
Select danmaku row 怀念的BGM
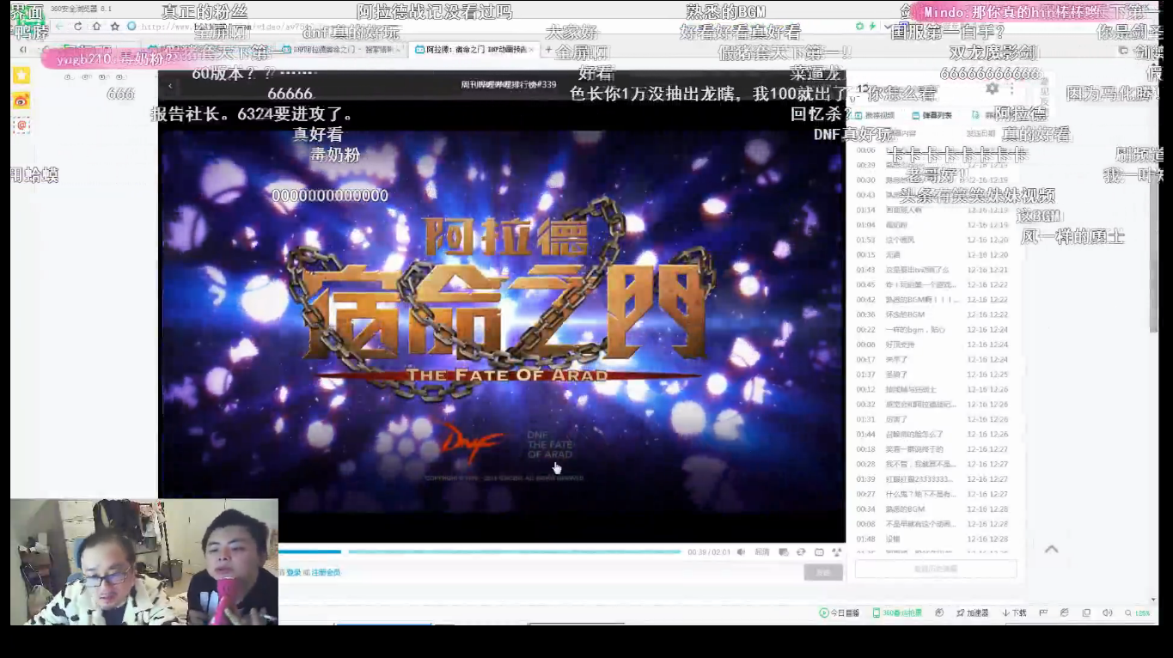click(936, 314)
